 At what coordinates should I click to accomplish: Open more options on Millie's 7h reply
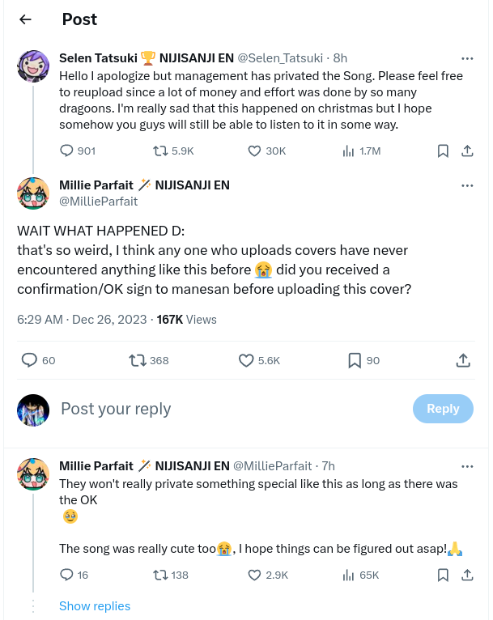[467, 466]
